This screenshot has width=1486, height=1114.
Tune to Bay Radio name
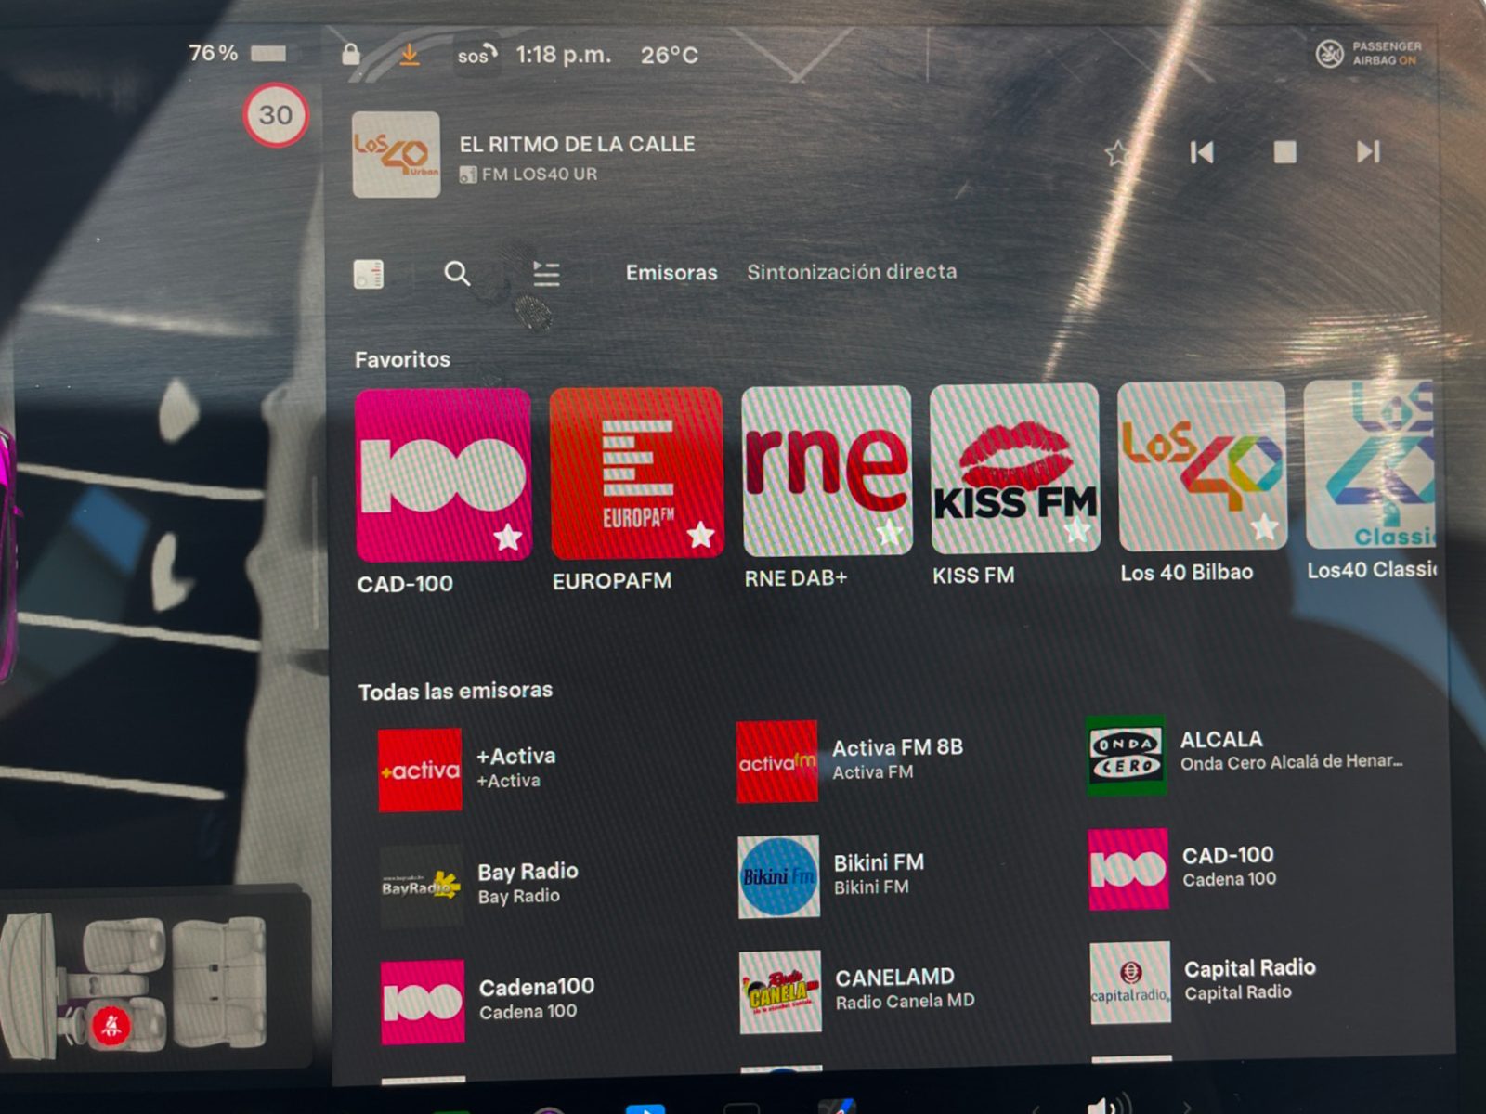(528, 872)
